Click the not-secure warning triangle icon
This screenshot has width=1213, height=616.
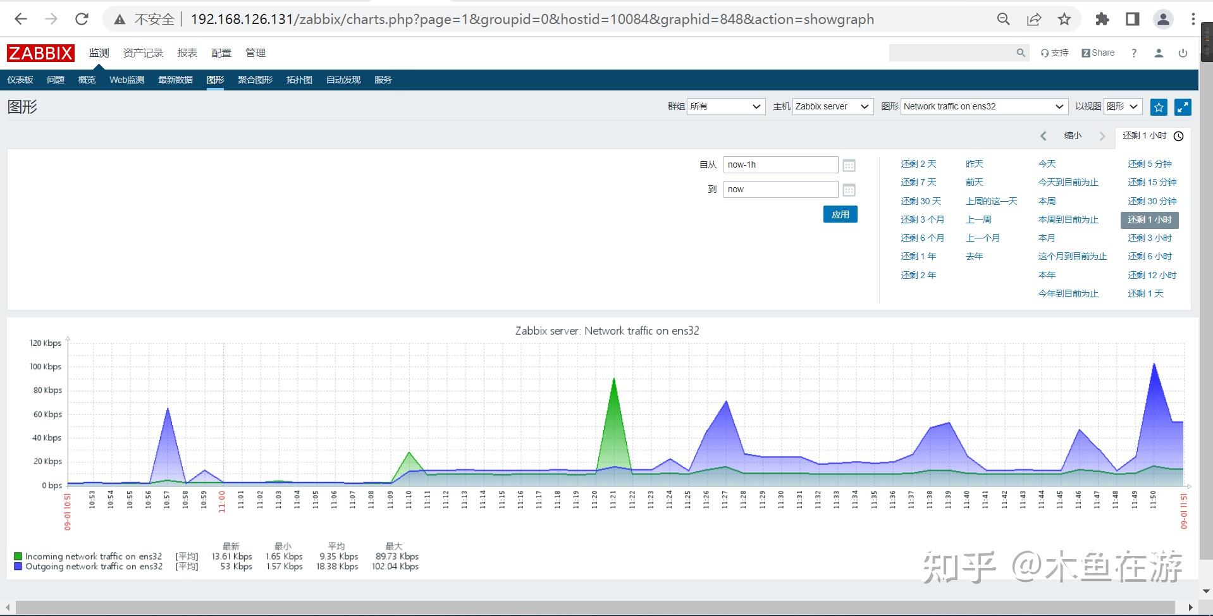click(120, 20)
